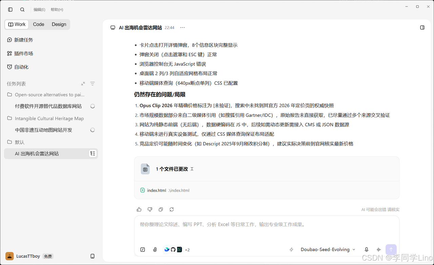Click the green added-file icon beside index.html
The width and height of the screenshot is (434, 265).
pos(143,190)
